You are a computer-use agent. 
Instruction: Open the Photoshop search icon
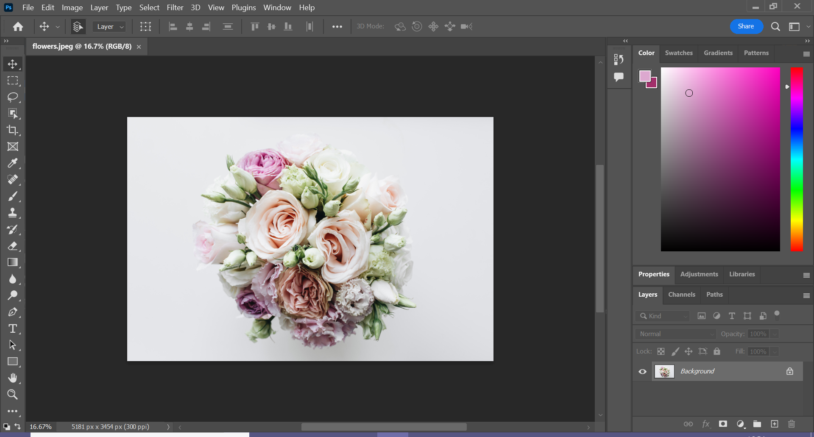tap(775, 27)
